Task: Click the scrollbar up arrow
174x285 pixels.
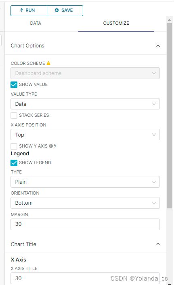Action: pos(169,19)
